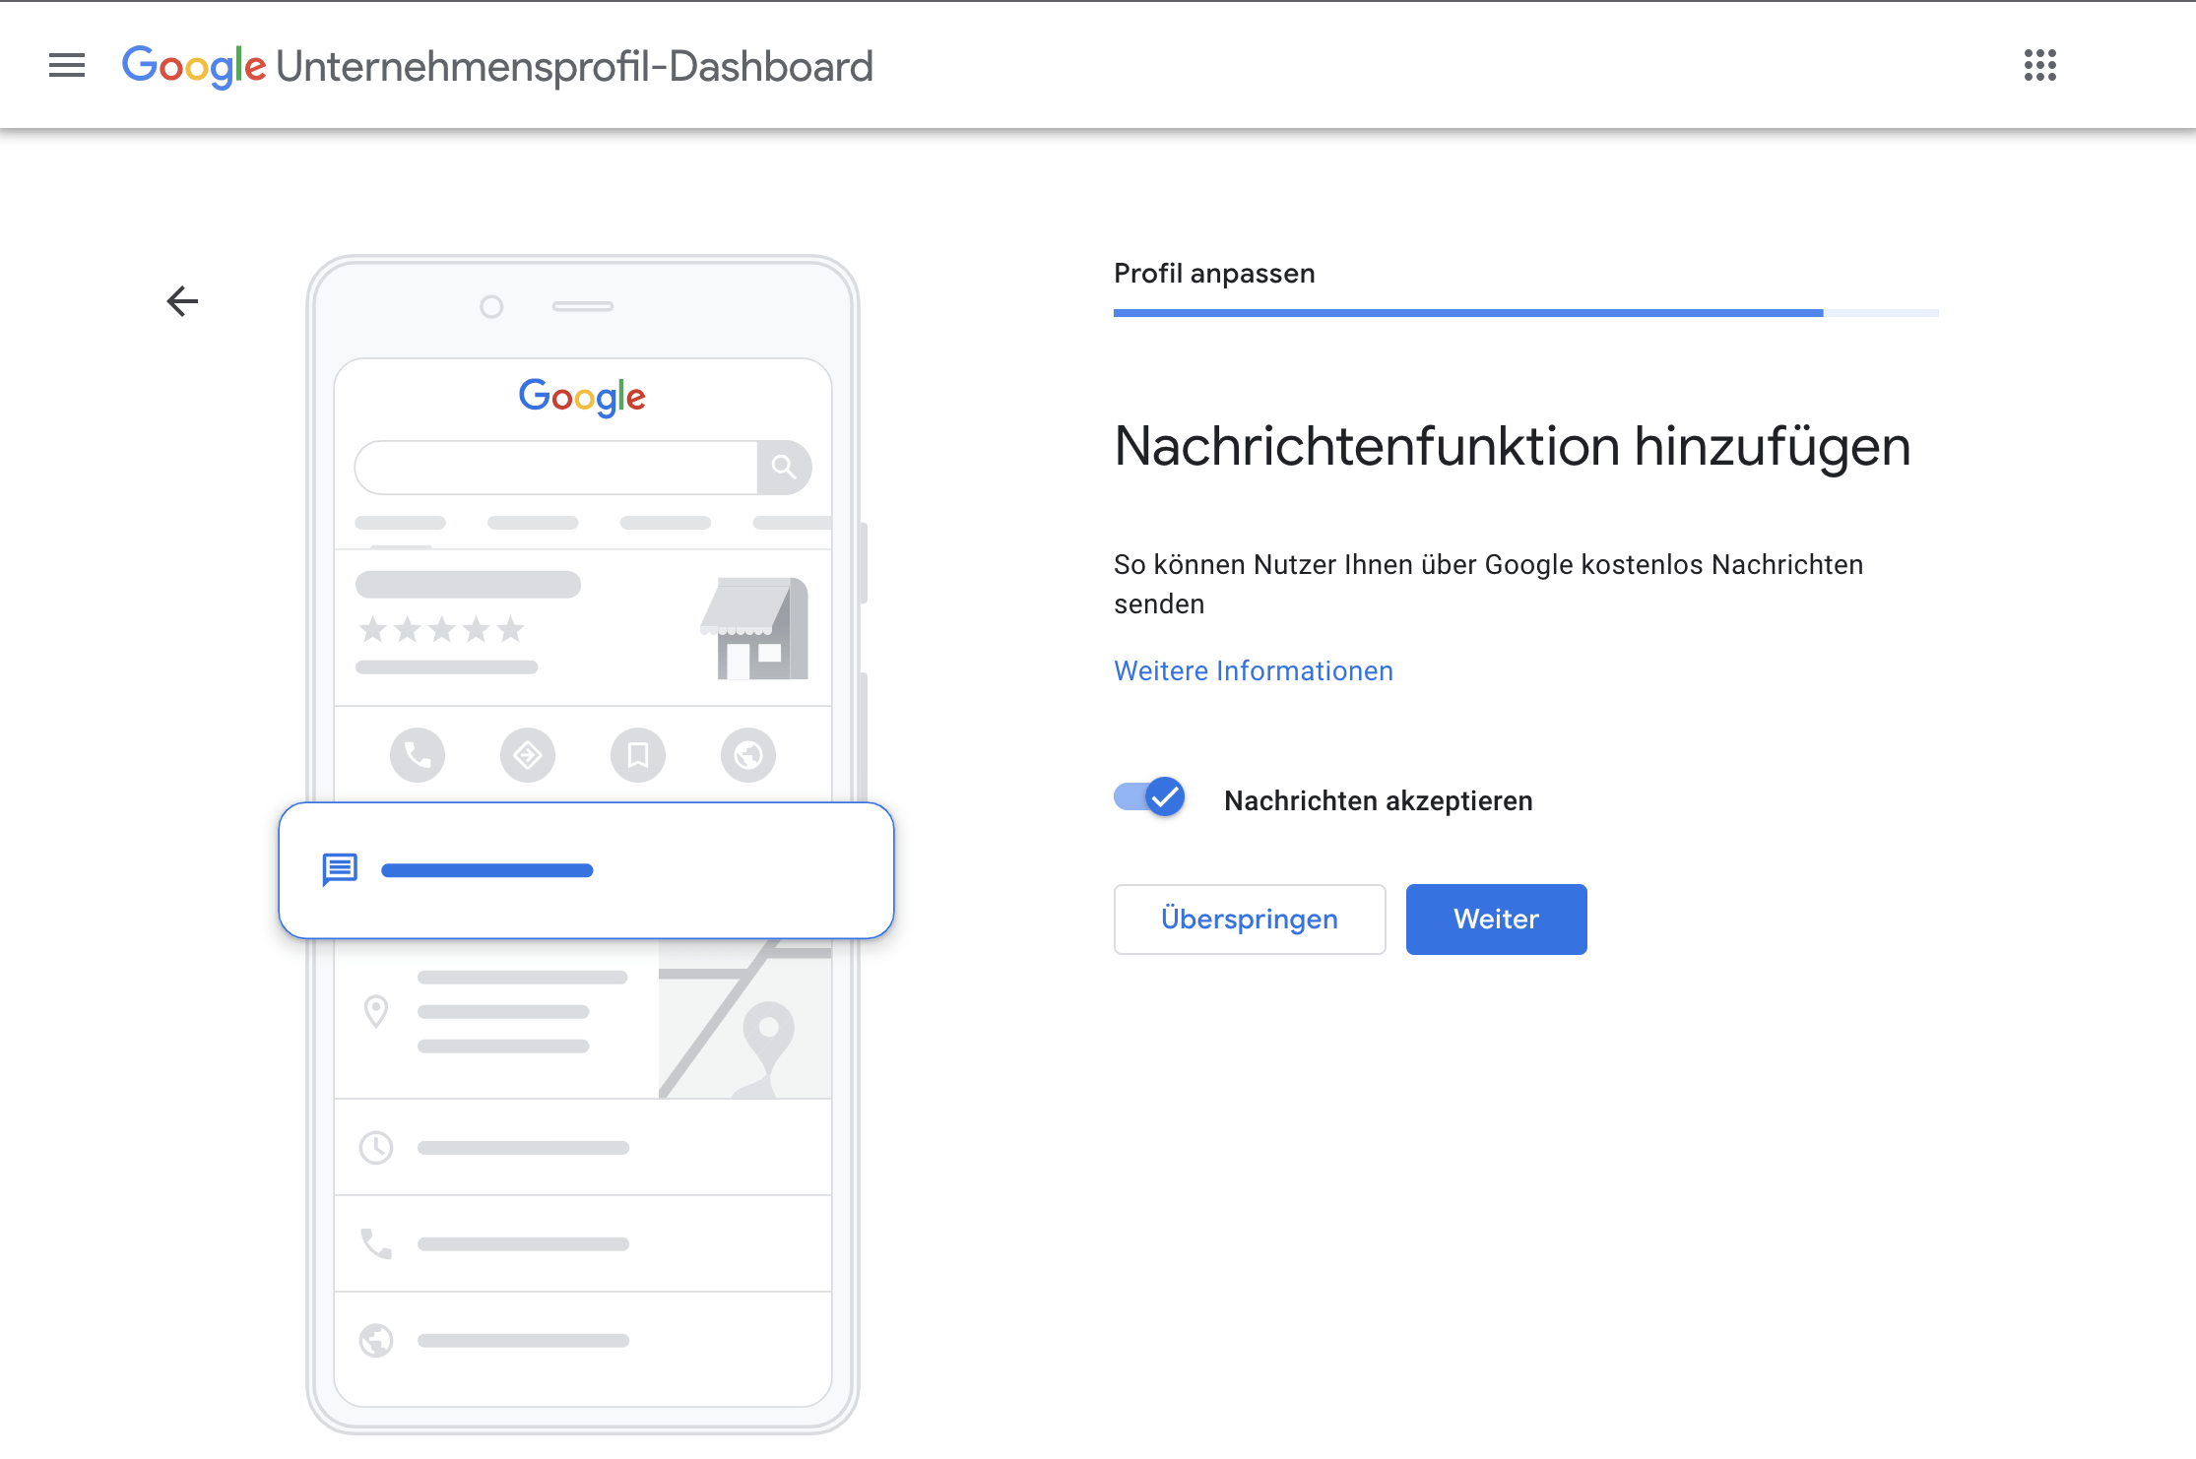The width and height of the screenshot is (2196, 1459).
Task: Click the Google logo in the header
Action: pyautogui.click(x=194, y=67)
